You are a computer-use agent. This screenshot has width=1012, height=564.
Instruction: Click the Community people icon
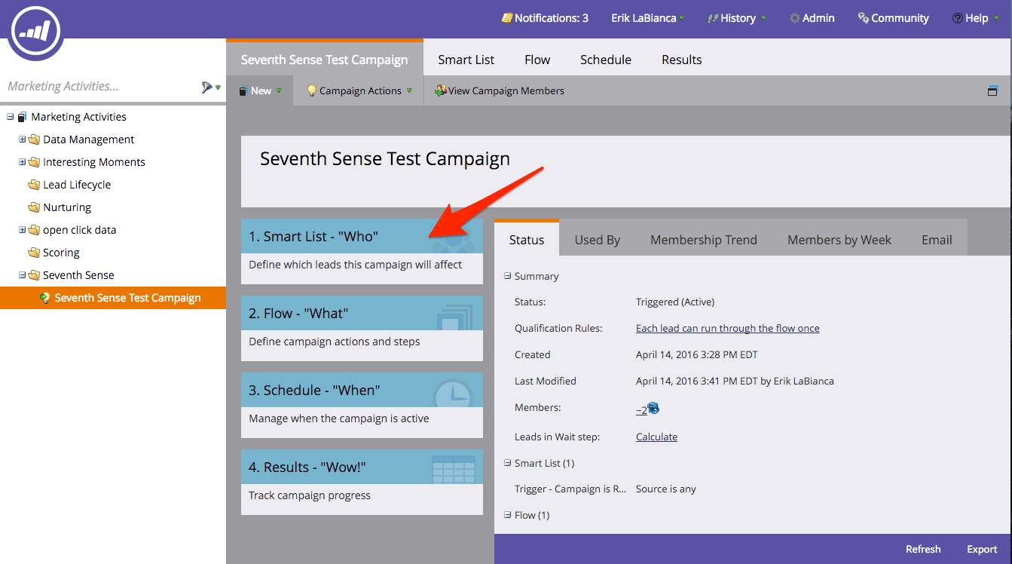tap(863, 18)
